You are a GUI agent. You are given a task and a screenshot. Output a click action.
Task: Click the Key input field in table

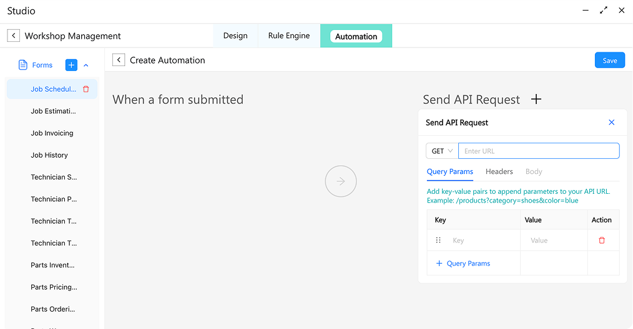484,241
